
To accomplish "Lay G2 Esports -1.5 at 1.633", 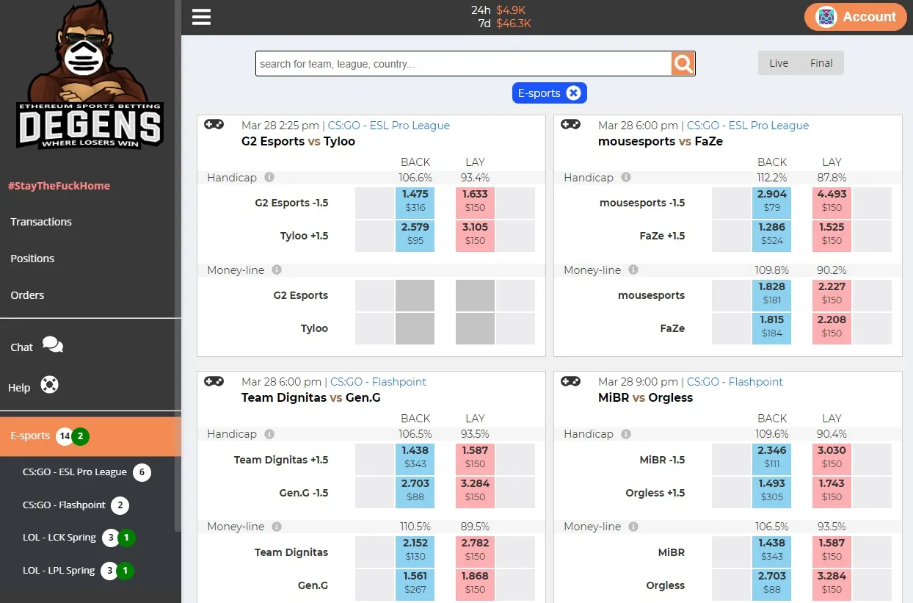I will [x=475, y=203].
